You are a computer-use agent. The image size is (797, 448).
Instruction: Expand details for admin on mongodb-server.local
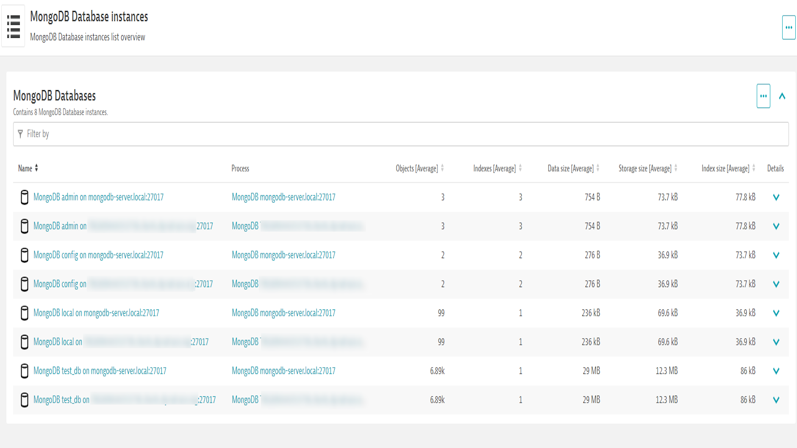coord(776,197)
